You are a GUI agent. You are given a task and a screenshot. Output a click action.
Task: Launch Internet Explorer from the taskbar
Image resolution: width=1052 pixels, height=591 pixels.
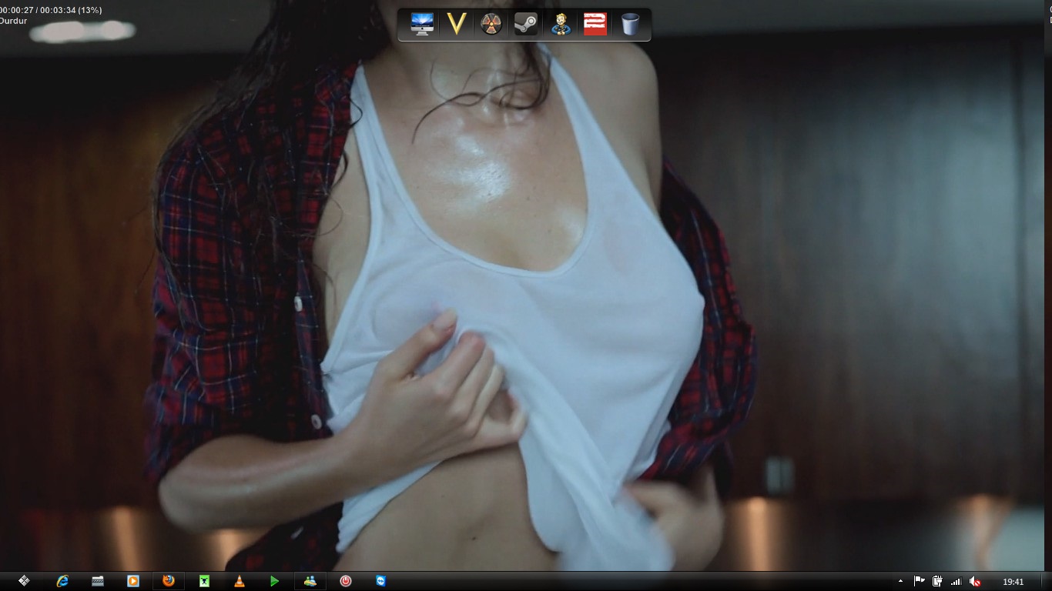point(62,581)
